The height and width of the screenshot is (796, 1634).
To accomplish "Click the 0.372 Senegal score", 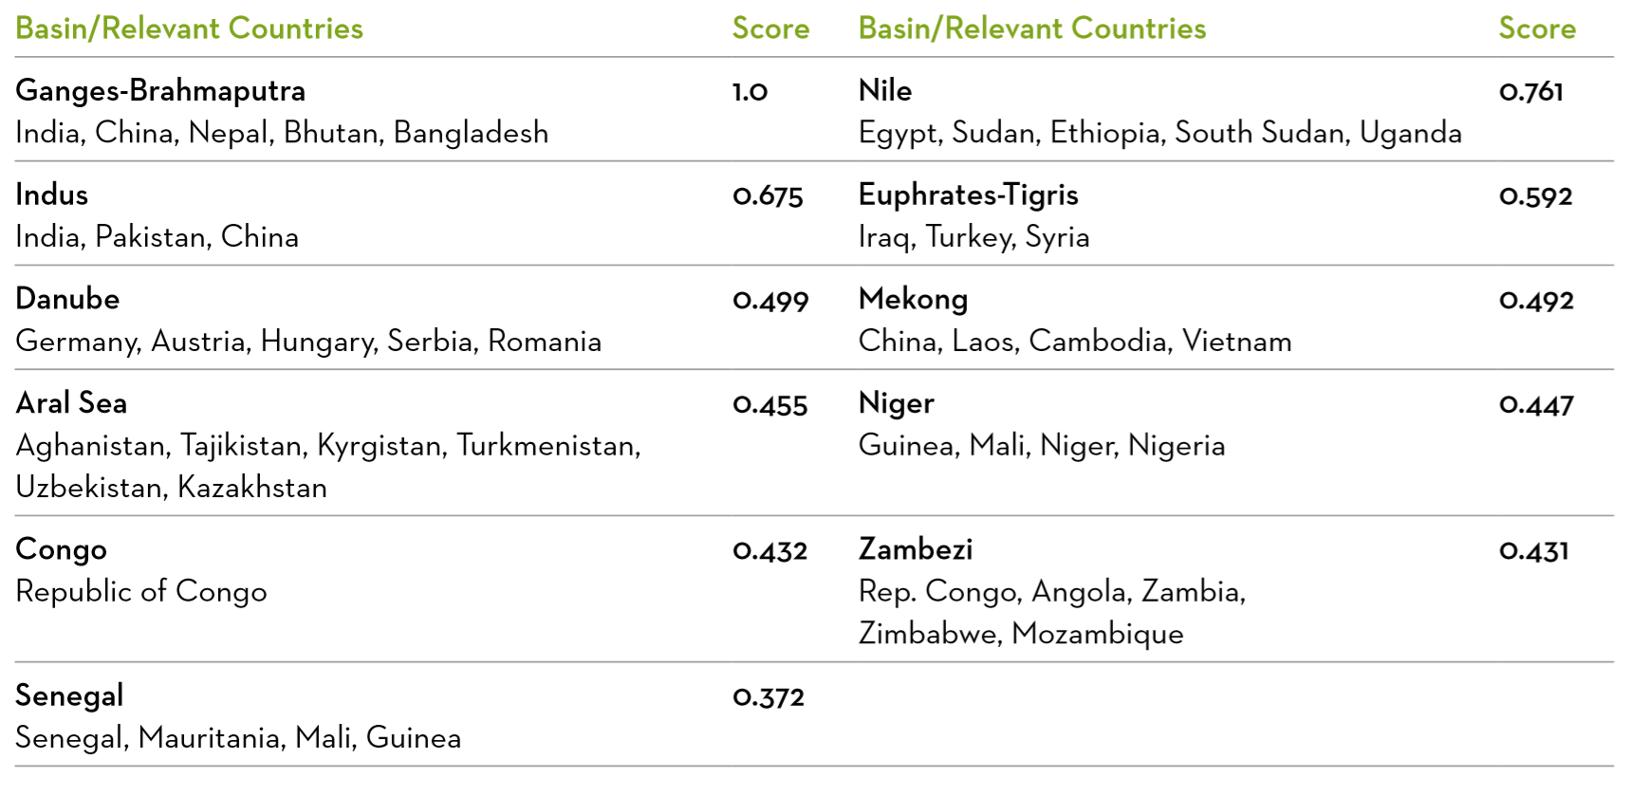I will click(x=769, y=697).
